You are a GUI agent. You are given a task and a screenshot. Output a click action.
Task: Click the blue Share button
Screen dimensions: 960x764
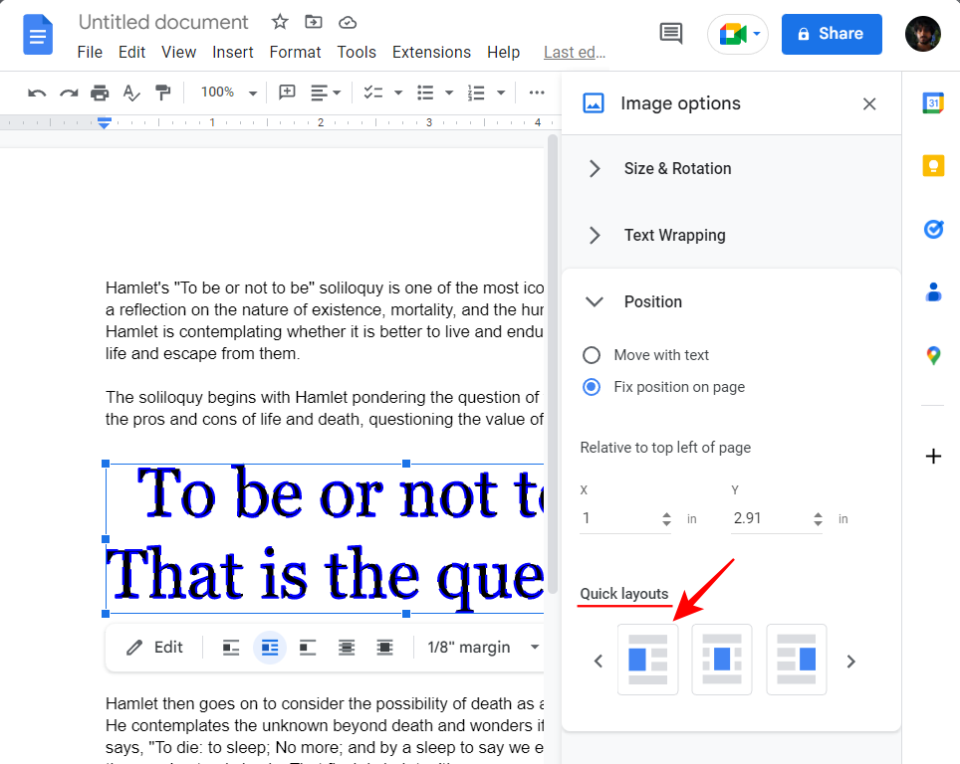[x=832, y=34]
